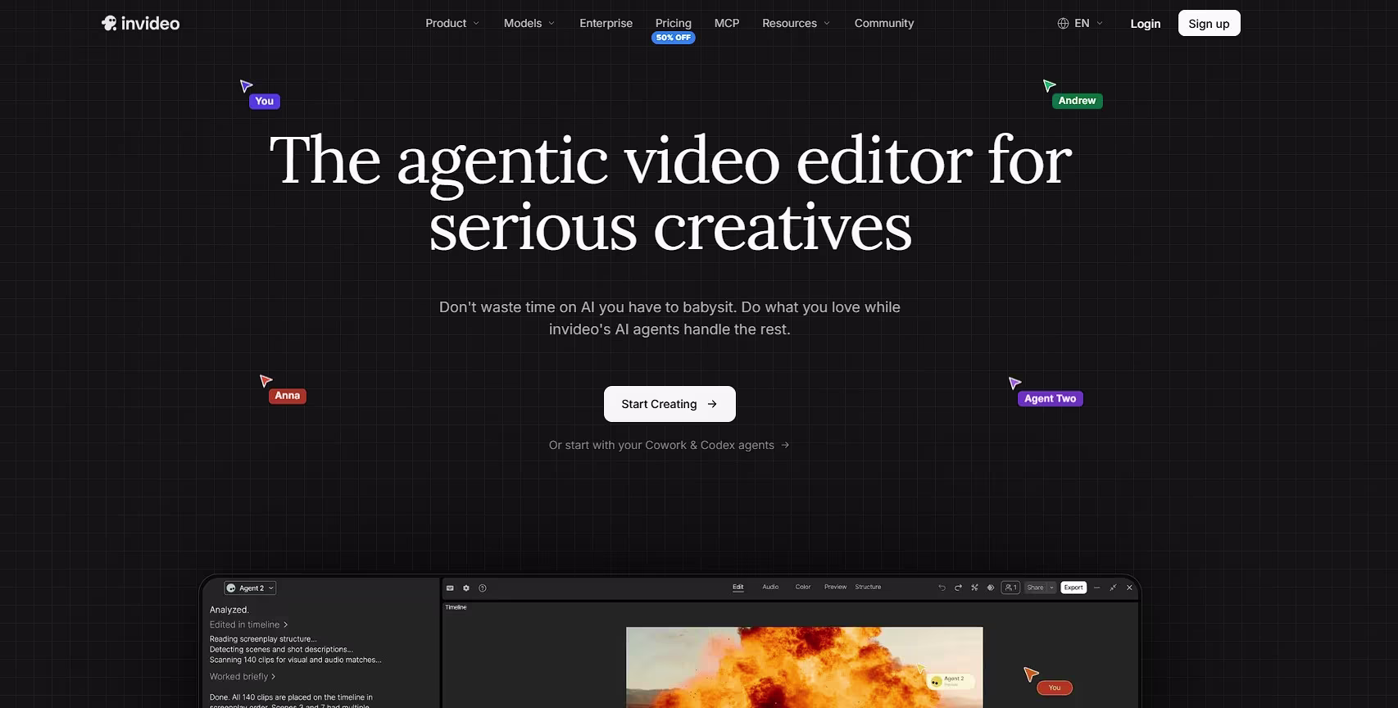
Task: Open the Preview tab in the editor
Action: pyautogui.click(x=835, y=587)
